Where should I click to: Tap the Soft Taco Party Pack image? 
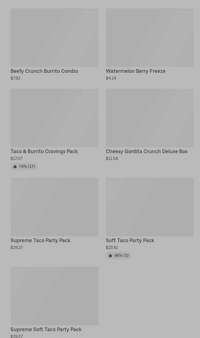click(x=150, y=207)
